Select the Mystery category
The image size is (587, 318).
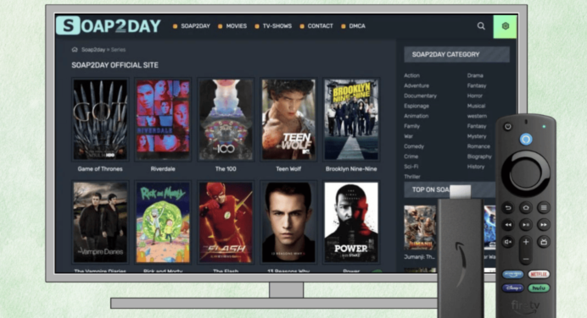pos(477,136)
